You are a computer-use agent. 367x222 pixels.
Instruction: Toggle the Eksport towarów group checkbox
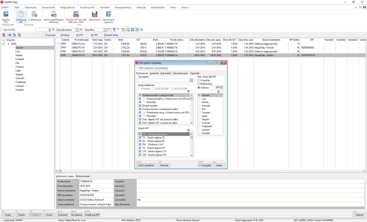139,105
